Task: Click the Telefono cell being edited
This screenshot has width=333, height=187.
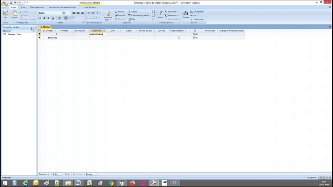Action: (x=98, y=34)
